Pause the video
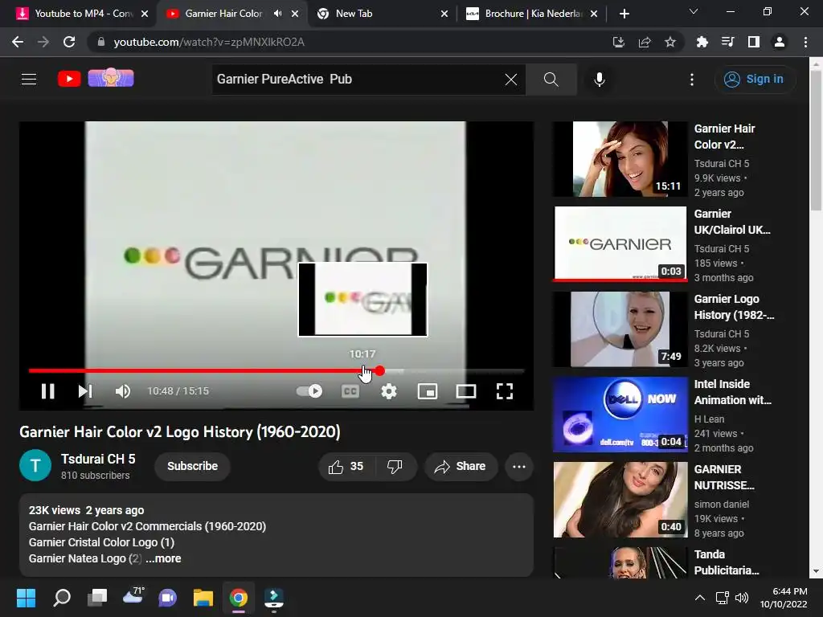The image size is (823, 617). 47,391
